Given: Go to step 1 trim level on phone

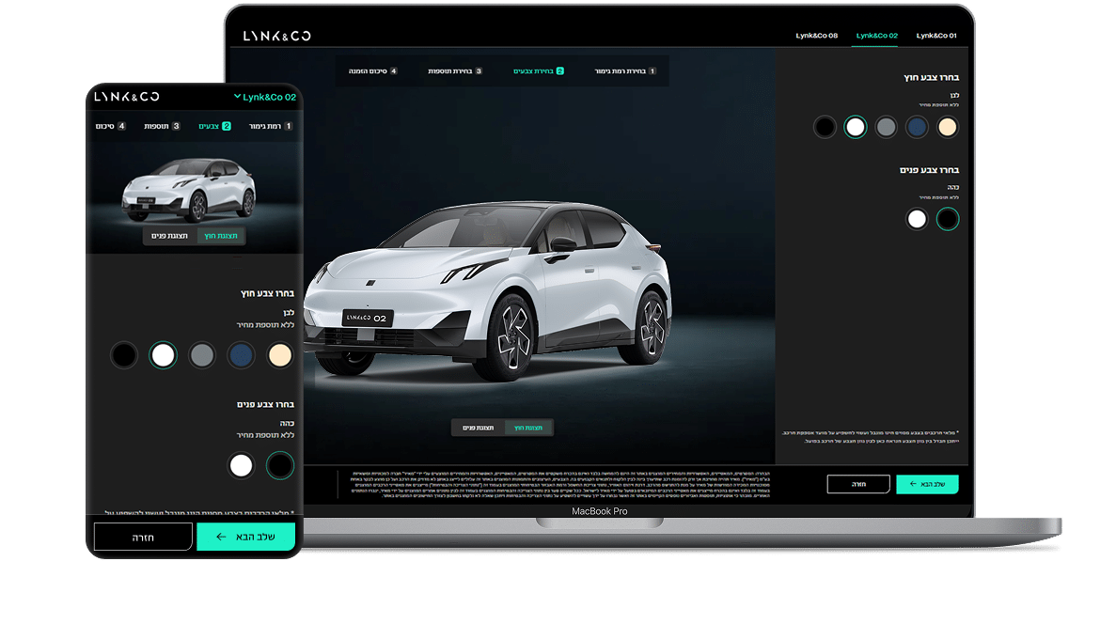Looking at the screenshot, I should [271, 126].
